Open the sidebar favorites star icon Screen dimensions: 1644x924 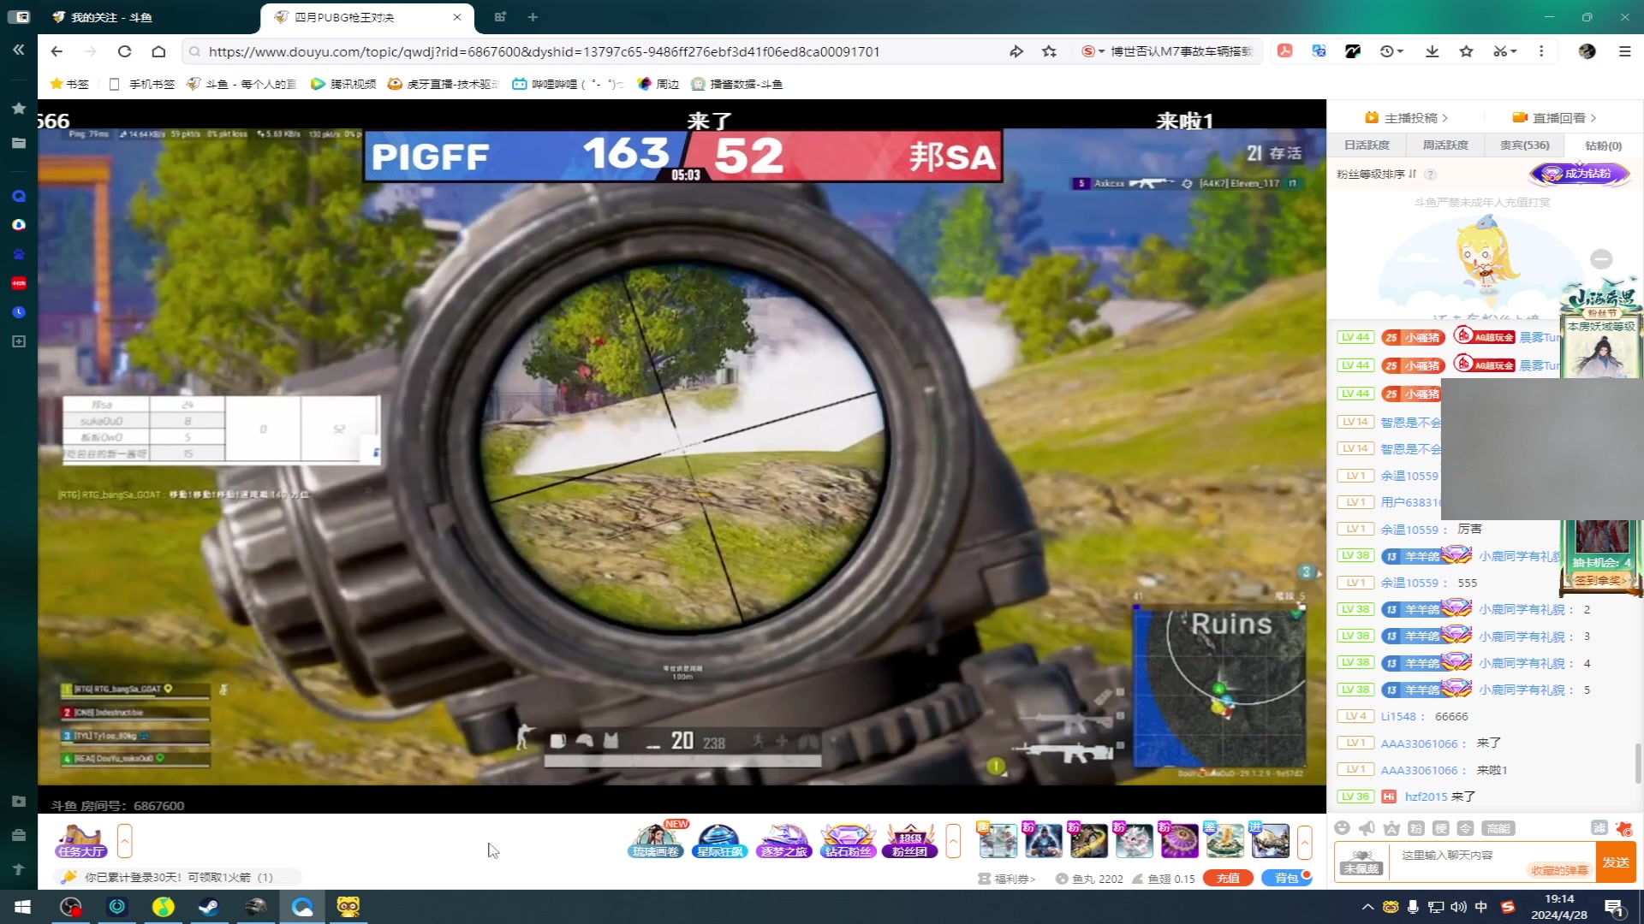pyautogui.click(x=18, y=109)
